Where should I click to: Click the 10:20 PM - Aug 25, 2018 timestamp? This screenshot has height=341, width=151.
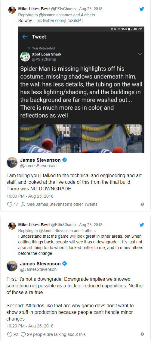(x=30, y=326)
